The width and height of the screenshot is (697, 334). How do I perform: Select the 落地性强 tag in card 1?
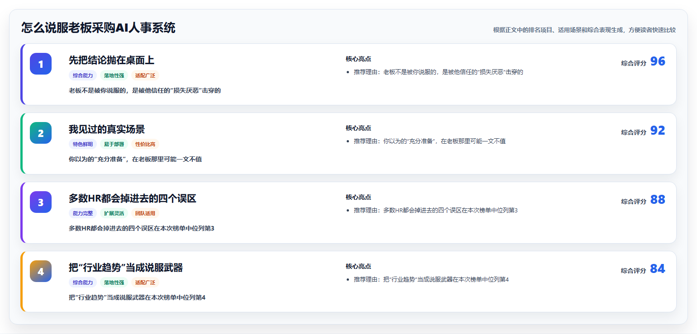coord(114,75)
